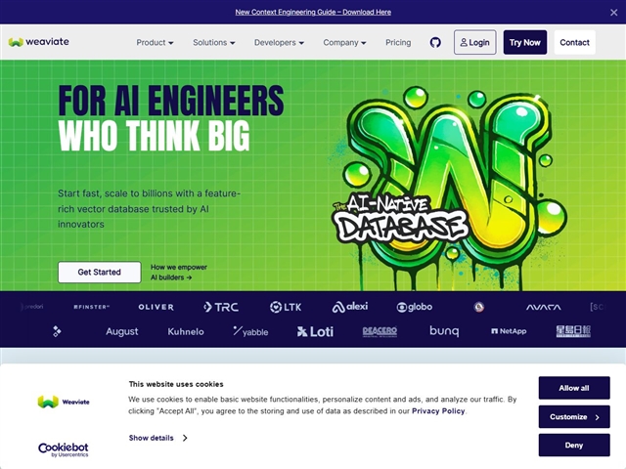Expand Show details in cookie notice
Image resolution: width=626 pixels, height=469 pixels.
[157, 438]
